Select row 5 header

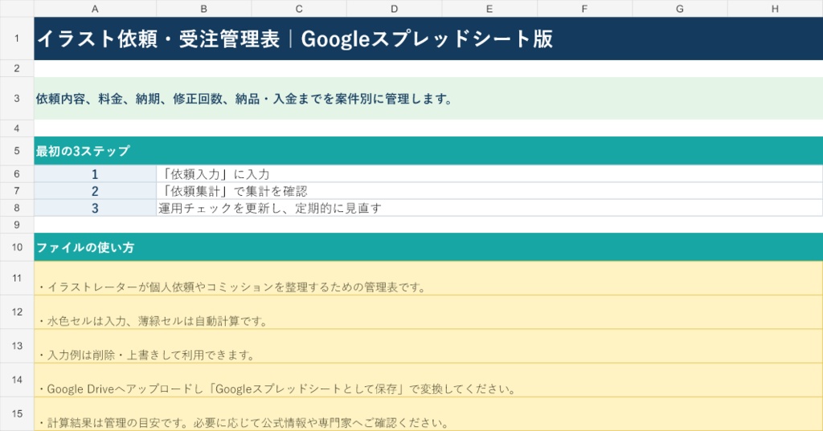click(17, 151)
